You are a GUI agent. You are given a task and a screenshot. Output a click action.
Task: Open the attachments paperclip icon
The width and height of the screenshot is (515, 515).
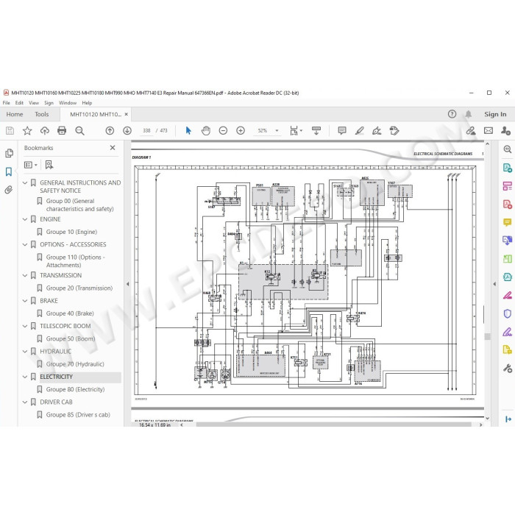click(x=9, y=190)
